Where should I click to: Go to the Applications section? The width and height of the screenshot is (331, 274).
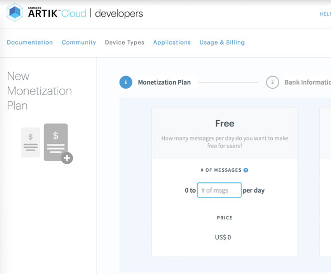pyautogui.click(x=172, y=43)
